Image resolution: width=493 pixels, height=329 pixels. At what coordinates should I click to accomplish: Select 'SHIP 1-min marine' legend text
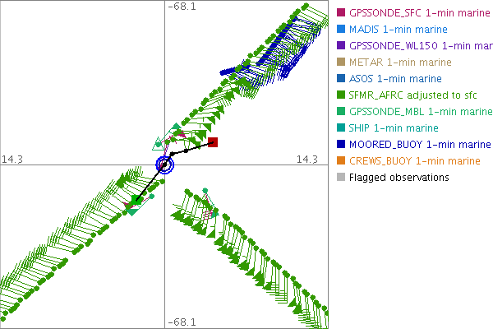(394, 127)
